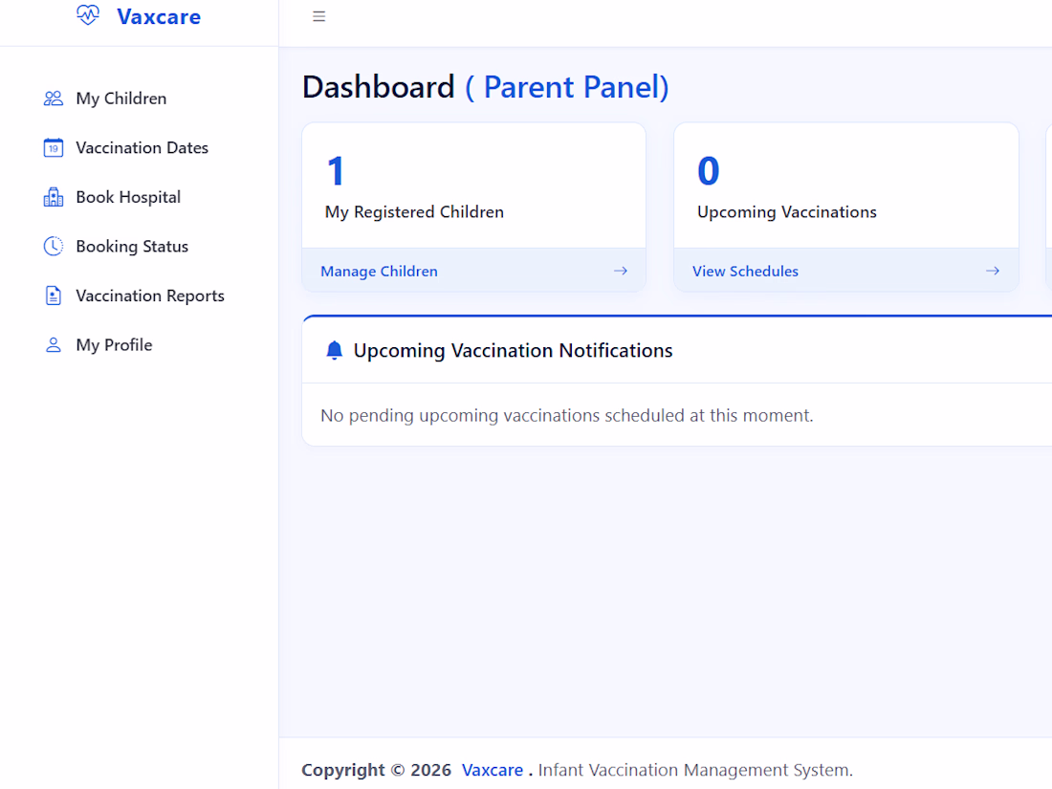Click the arrow beside Manage Children

click(621, 271)
